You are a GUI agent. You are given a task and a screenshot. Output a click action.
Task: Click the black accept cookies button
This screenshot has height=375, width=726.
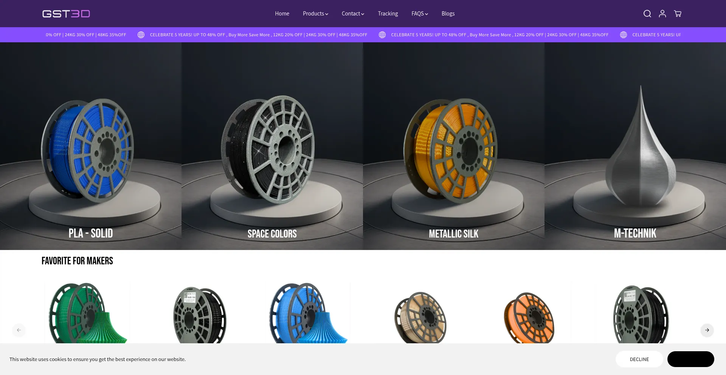[x=690, y=359]
